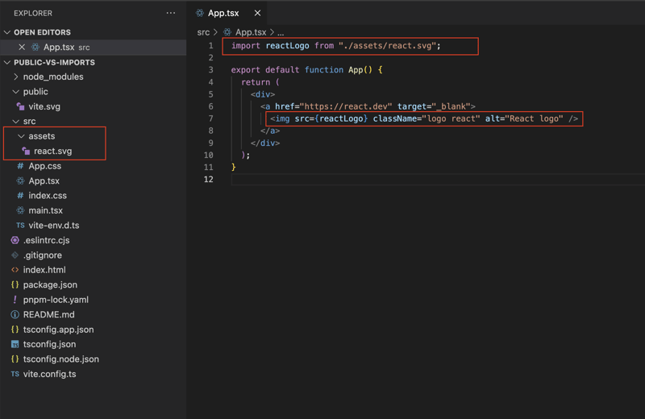
Task: Click the React icon beside main.tsx
Action: click(20, 210)
